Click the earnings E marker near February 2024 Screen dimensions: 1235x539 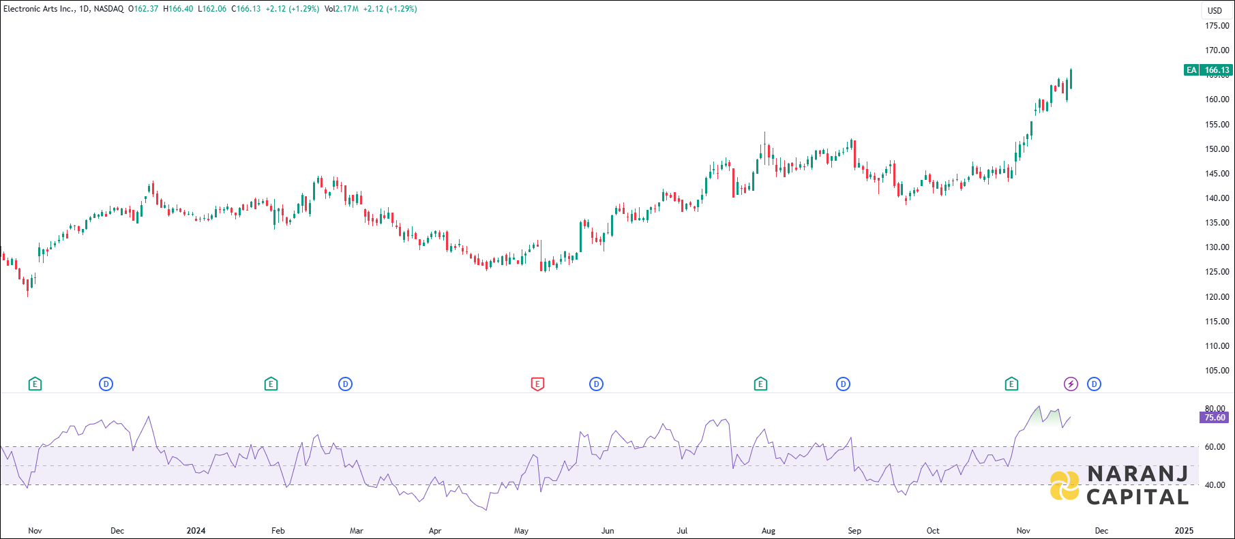(271, 384)
